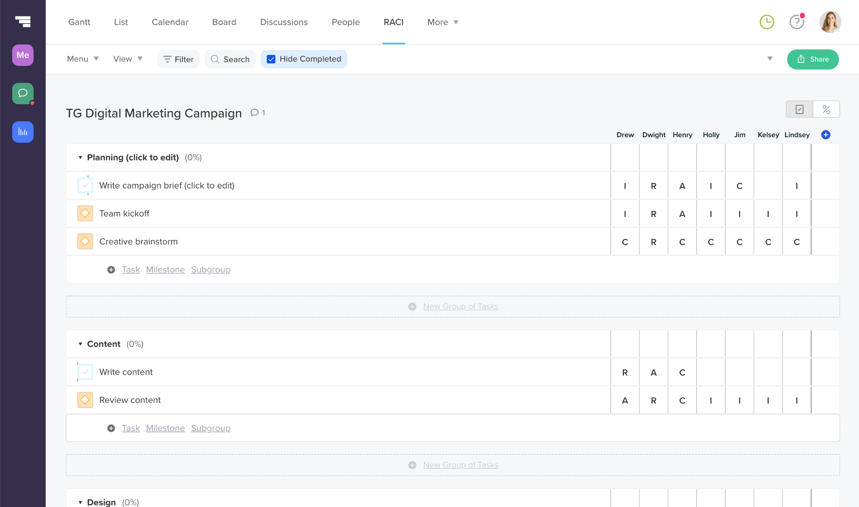The width and height of the screenshot is (859, 507).
Task: Set Kelsey's role for Write campaign brief
Action: click(768, 186)
